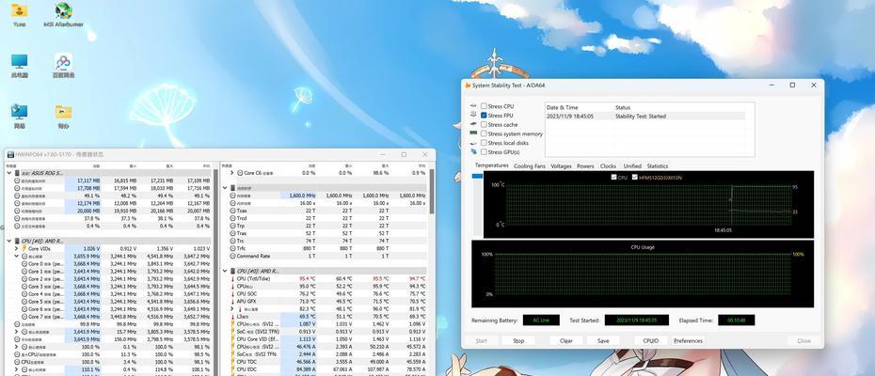Click the clock icon of Core C6 row
Screen dimensions: 875x376
click(240, 173)
